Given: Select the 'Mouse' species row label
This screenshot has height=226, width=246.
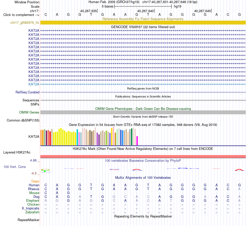Looking at the screenshot, I should [34, 193].
